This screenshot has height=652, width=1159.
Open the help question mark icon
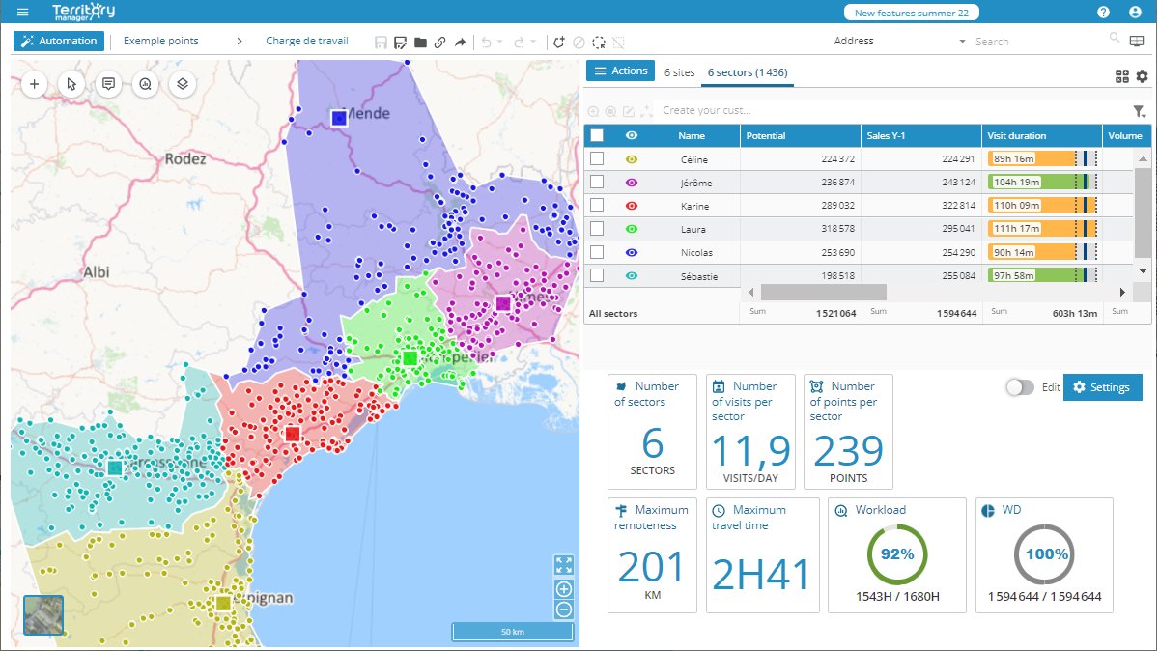(x=1103, y=13)
